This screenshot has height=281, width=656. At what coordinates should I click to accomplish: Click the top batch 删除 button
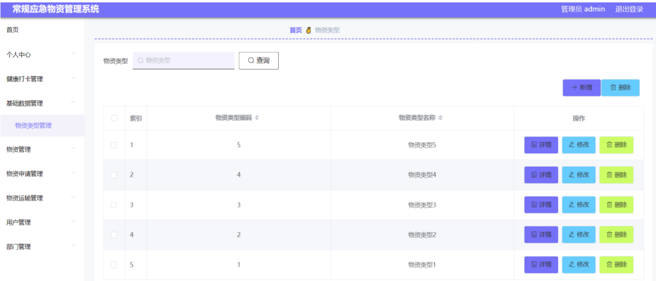tap(620, 87)
